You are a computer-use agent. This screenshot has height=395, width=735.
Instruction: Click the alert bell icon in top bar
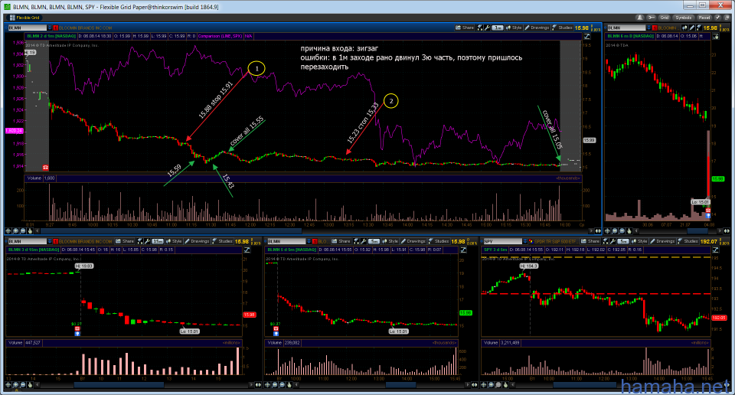pos(640,18)
